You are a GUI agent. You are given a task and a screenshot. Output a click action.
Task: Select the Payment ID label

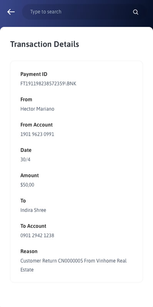tap(34, 74)
